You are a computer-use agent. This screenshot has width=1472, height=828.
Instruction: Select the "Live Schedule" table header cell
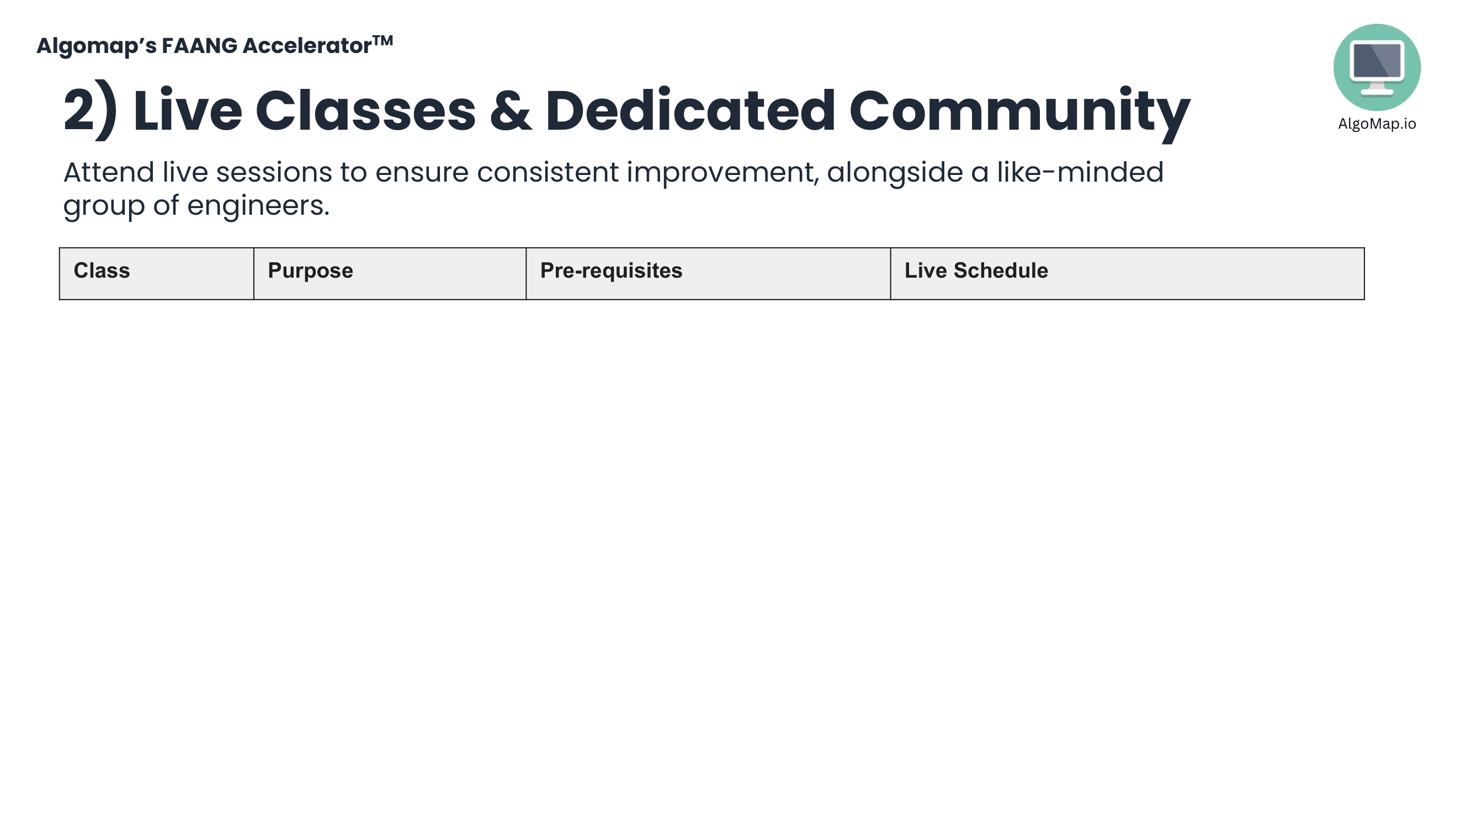point(1127,273)
